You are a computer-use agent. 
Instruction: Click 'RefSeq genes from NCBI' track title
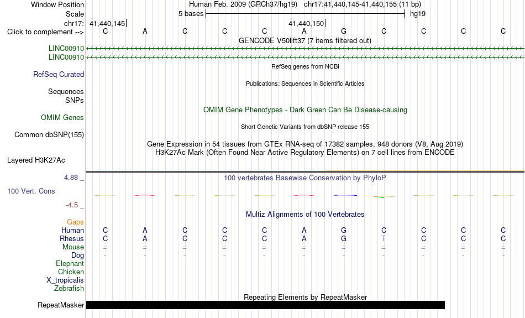click(x=306, y=67)
